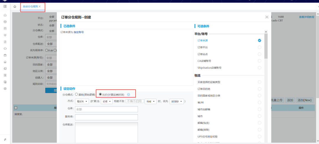Viewport: 319px width, 144px height.
Task: Click the home icon in the tab bar
Action: click(15, 6)
